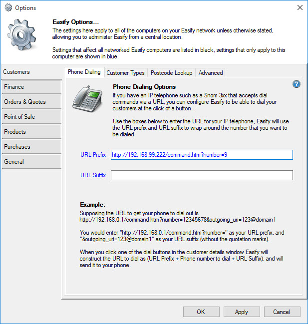
Task: Open the Point of Sale category
Action: pyautogui.click(x=30, y=117)
